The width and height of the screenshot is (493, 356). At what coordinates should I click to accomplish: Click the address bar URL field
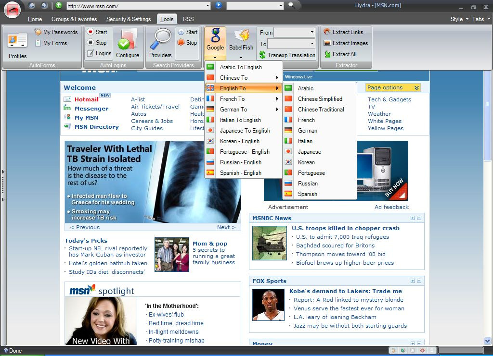(136, 6)
